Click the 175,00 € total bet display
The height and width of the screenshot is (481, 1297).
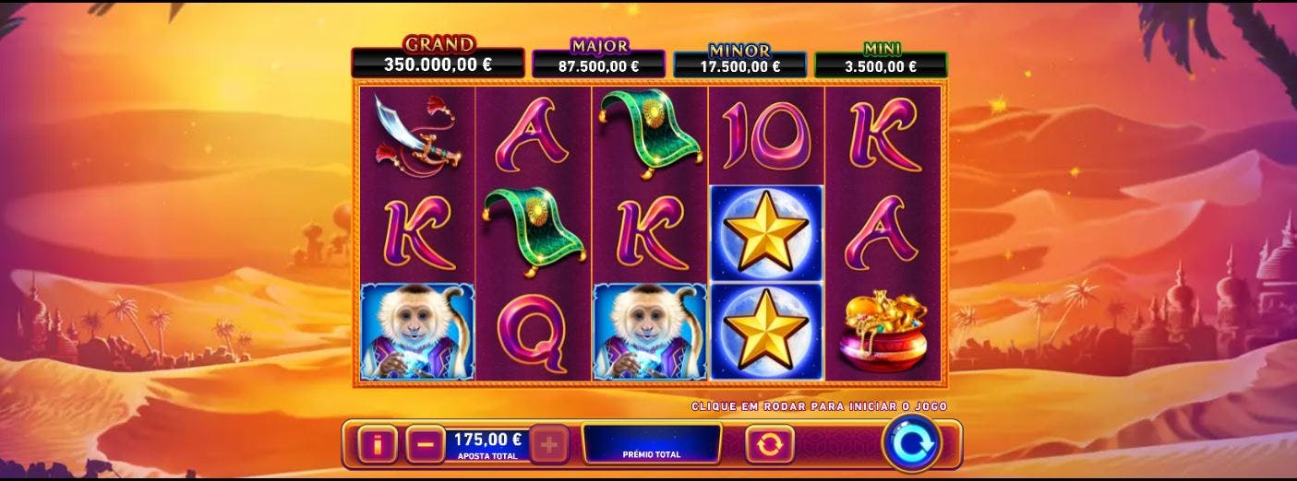487,445
